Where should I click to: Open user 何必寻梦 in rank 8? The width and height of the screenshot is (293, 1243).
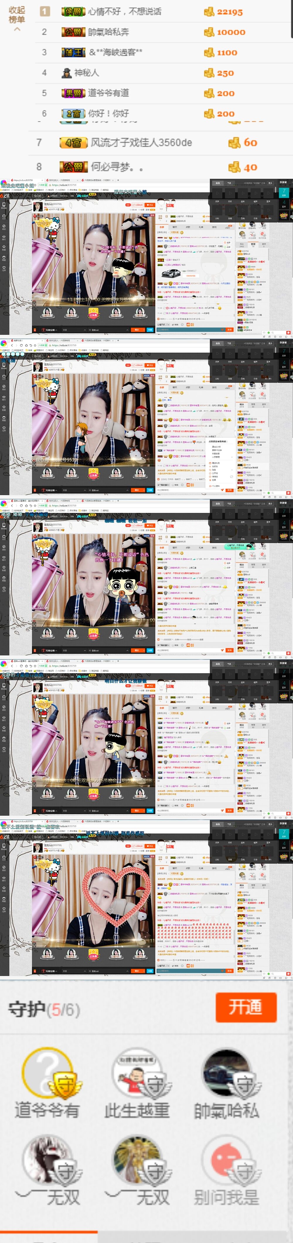[x=117, y=167]
